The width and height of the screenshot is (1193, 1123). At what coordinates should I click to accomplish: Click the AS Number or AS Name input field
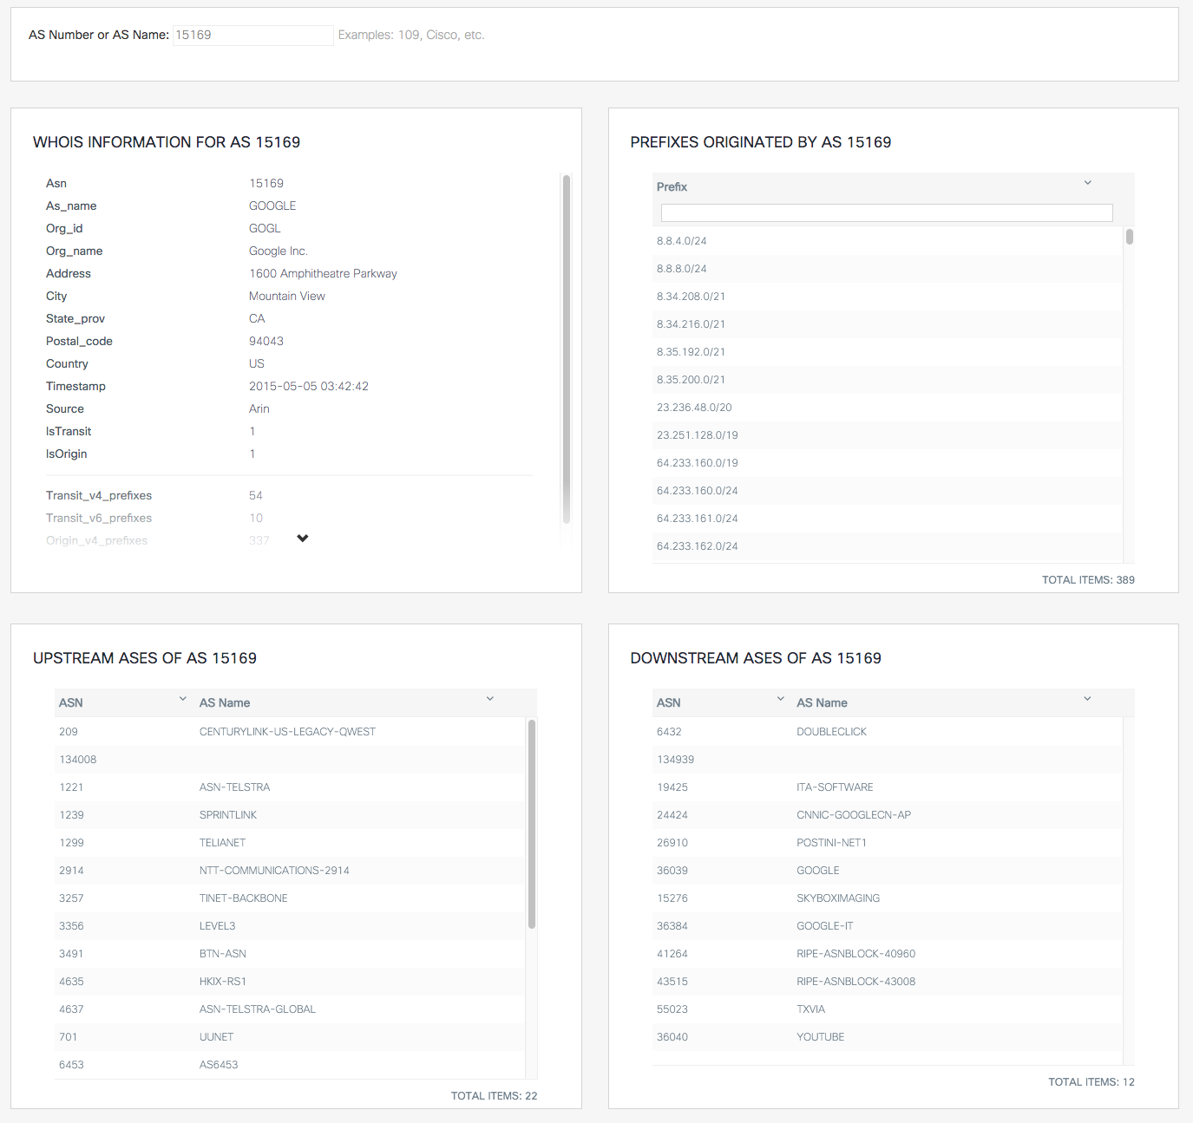tap(252, 35)
